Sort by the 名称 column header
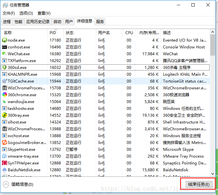218x195 pixels. (x=24, y=33)
